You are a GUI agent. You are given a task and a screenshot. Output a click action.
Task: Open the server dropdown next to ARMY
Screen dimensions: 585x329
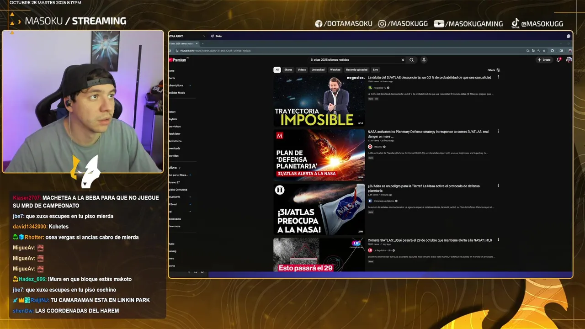point(204,36)
